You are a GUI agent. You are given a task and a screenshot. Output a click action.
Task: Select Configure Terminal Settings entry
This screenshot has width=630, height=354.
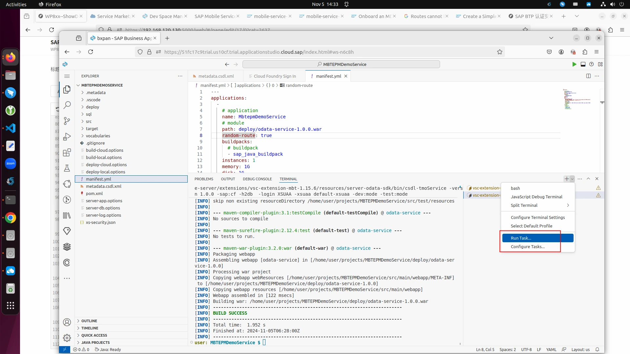click(x=538, y=217)
